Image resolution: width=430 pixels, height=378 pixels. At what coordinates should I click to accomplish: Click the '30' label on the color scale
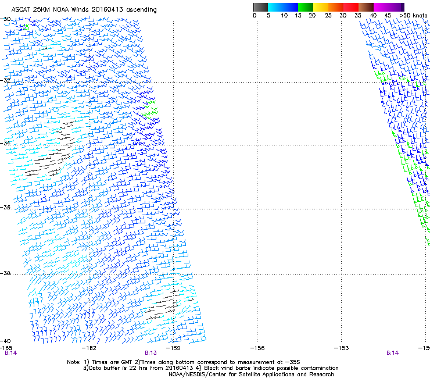click(x=343, y=16)
